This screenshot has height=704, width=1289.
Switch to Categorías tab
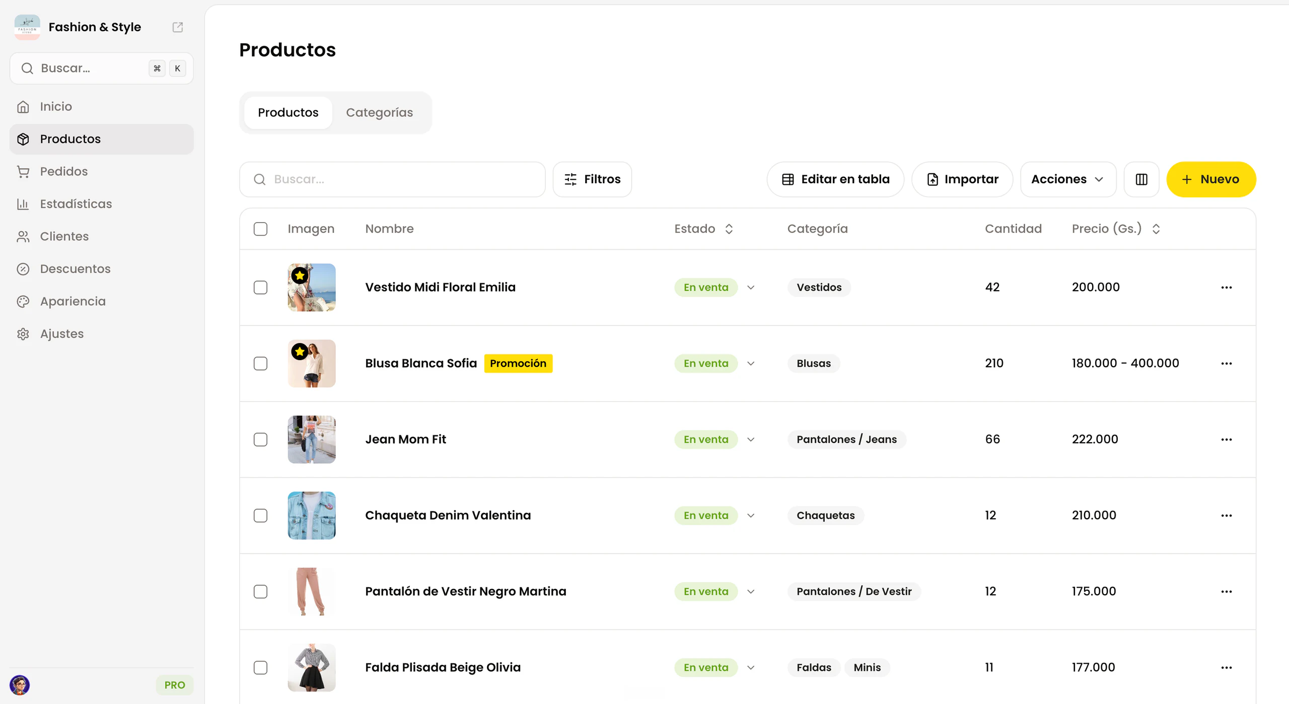point(379,113)
